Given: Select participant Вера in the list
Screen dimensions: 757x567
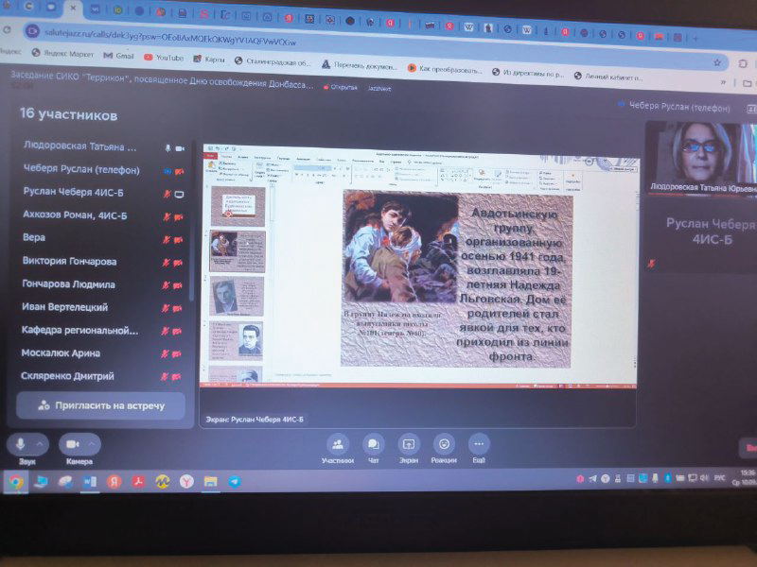Looking at the screenshot, I should pyautogui.click(x=34, y=237).
